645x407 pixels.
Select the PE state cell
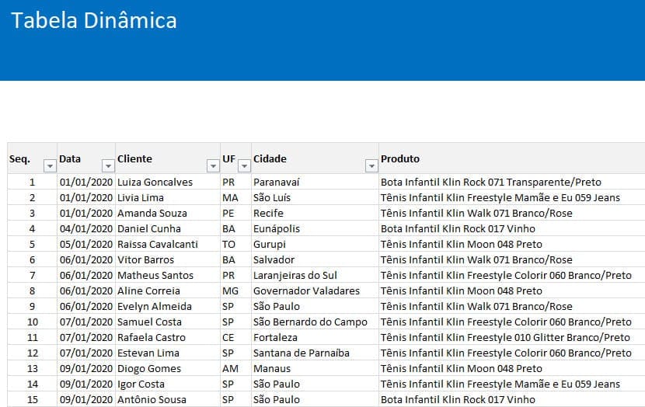pos(236,214)
